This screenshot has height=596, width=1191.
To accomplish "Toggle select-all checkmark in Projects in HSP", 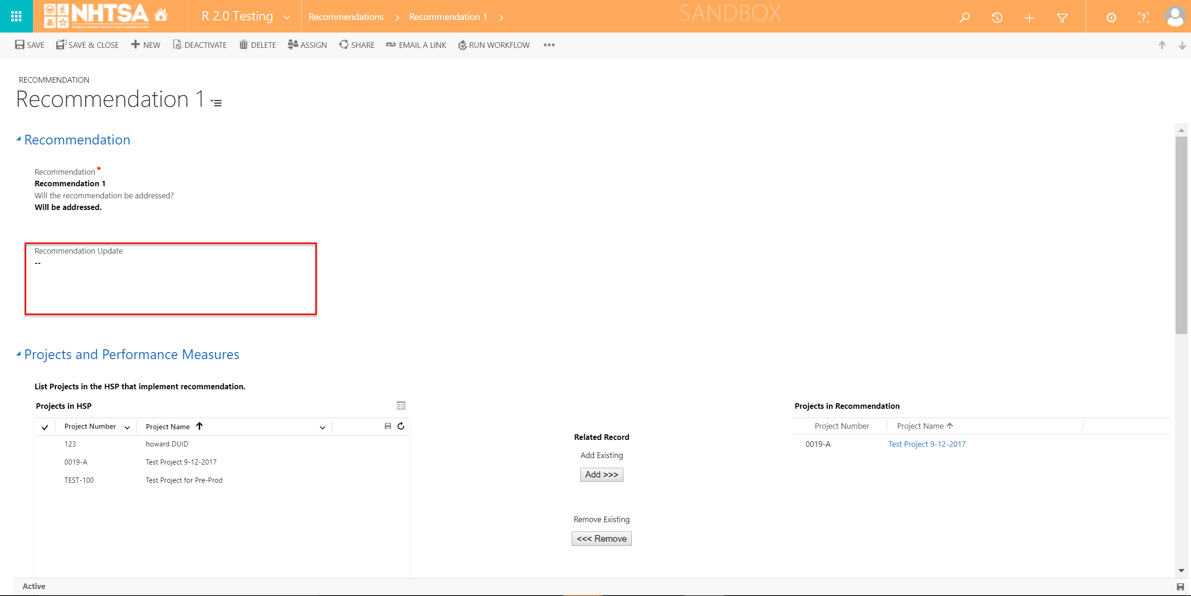I will coord(45,427).
